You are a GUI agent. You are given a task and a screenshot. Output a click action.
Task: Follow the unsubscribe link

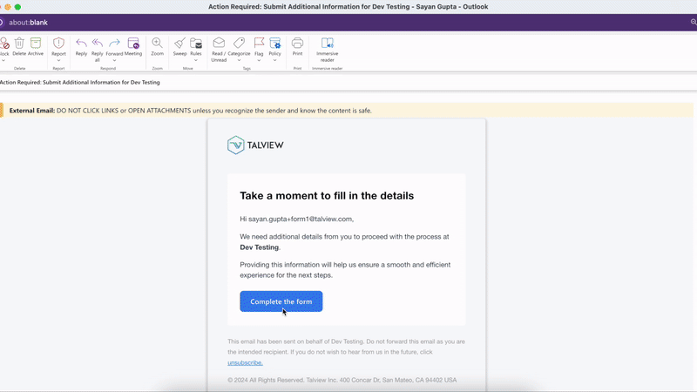245,362
